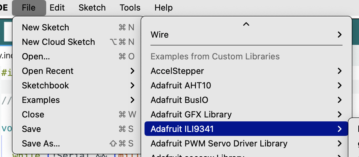Image resolution: width=359 pixels, height=157 pixels.
Task: Open the Tools menu
Action: click(130, 8)
